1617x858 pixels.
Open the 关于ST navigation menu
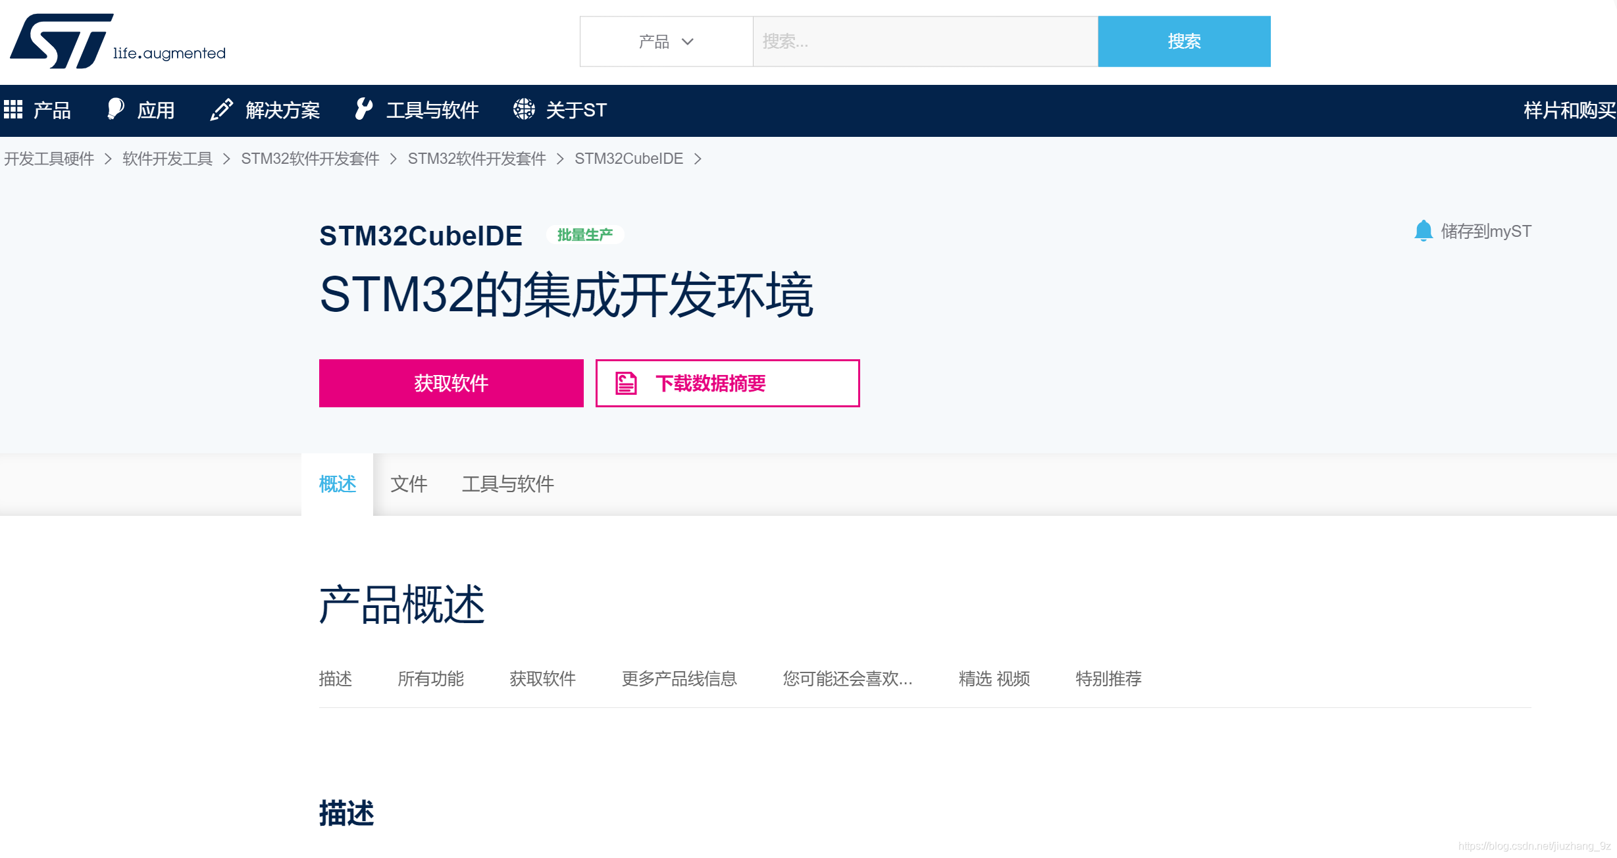[577, 110]
